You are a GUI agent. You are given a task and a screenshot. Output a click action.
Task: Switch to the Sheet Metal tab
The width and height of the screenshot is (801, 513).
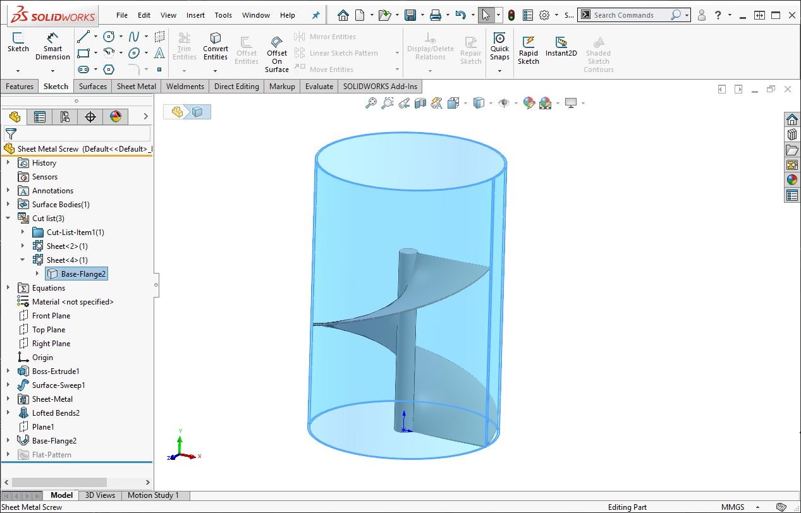[x=137, y=87]
